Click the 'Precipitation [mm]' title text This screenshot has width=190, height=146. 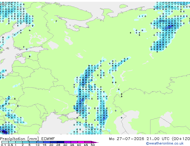[x=19, y=139]
